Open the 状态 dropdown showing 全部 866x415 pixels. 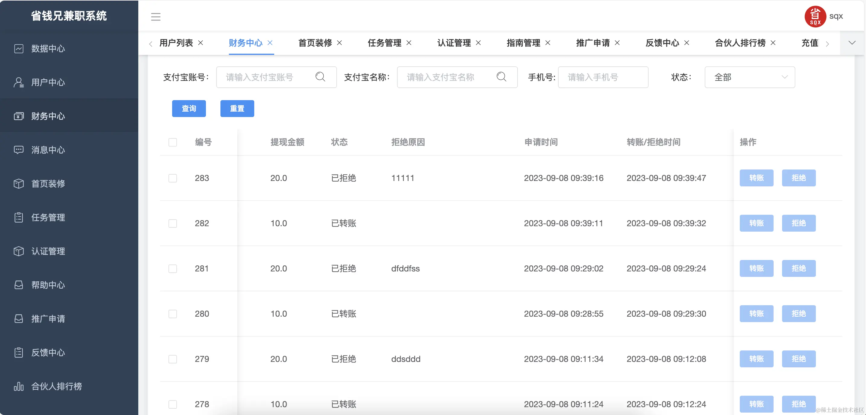click(x=750, y=77)
